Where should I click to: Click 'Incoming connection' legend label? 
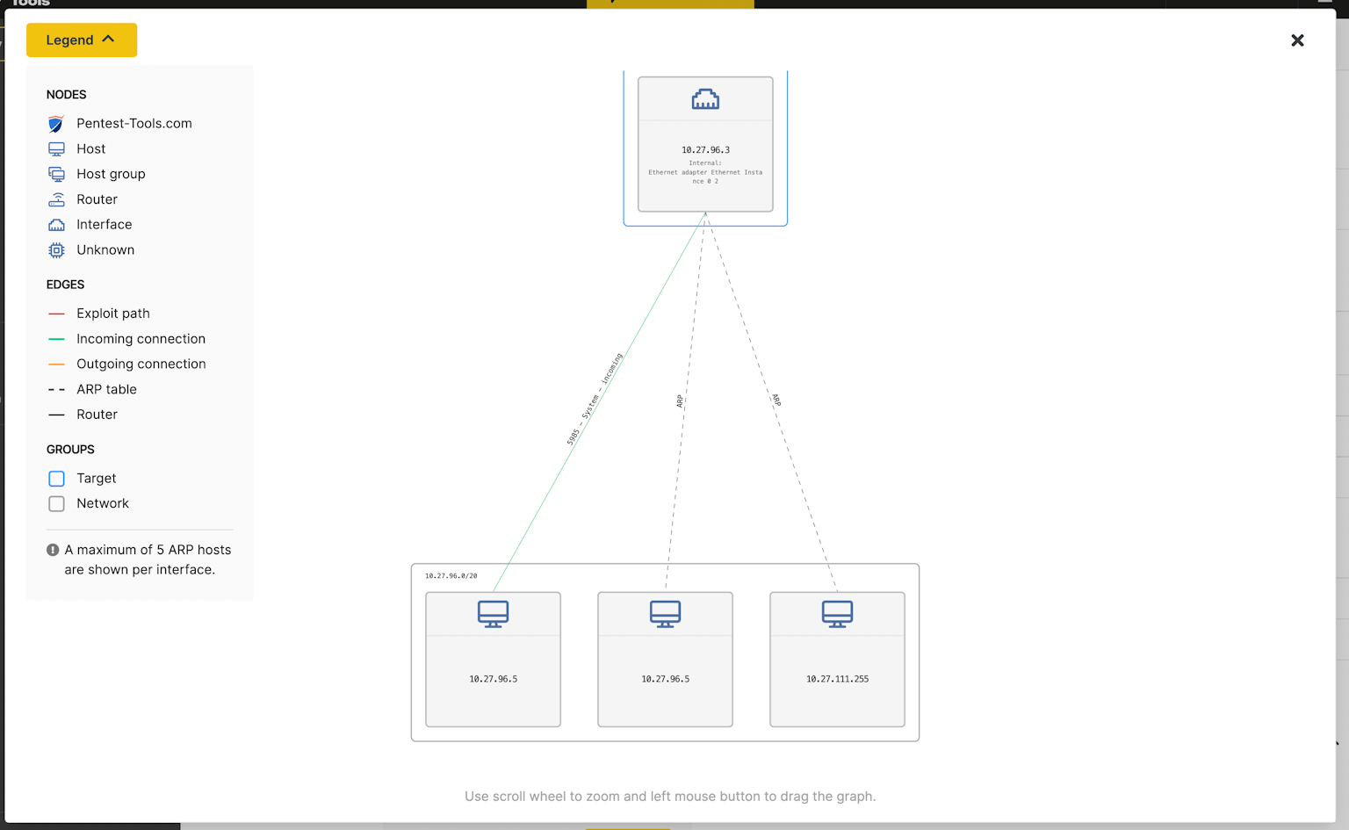141,339
